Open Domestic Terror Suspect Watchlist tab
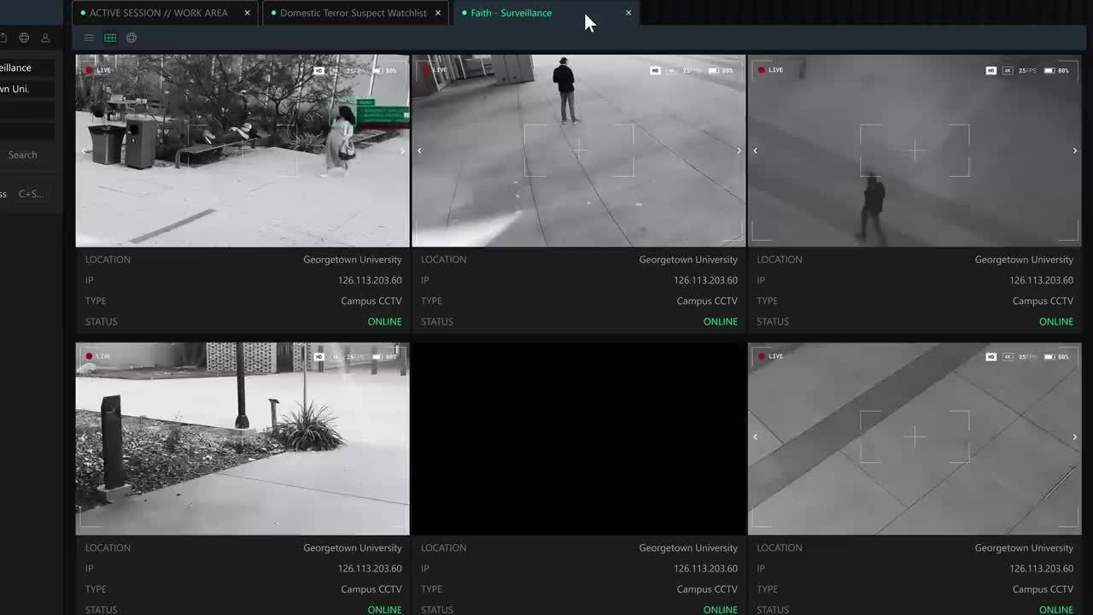Screen dimensions: 1093x615 pyautogui.click(x=353, y=13)
